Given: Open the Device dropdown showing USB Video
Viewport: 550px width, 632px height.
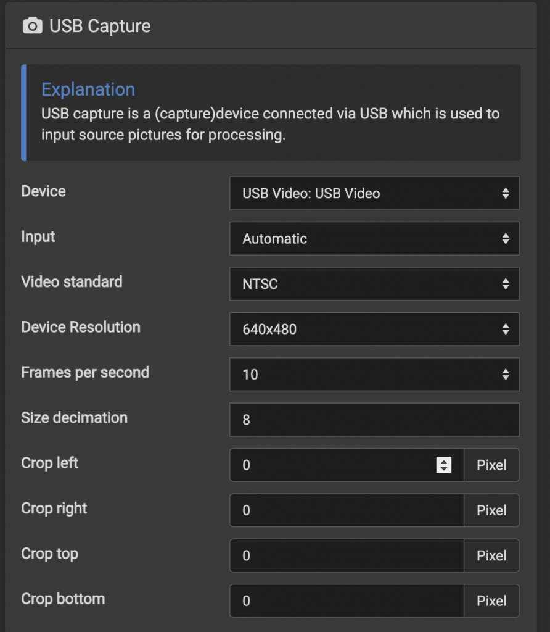Looking at the screenshot, I should [x=374, y=193].
